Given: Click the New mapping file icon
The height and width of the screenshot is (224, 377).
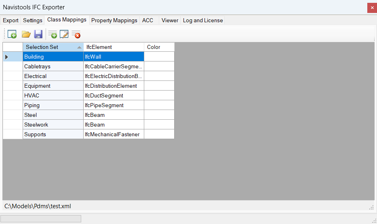Looking at the screenshot, I should (12, 34).
